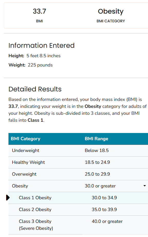Screen dimensions: 148x237
Task: Click the Overweight category row
Action: (78, 174)
